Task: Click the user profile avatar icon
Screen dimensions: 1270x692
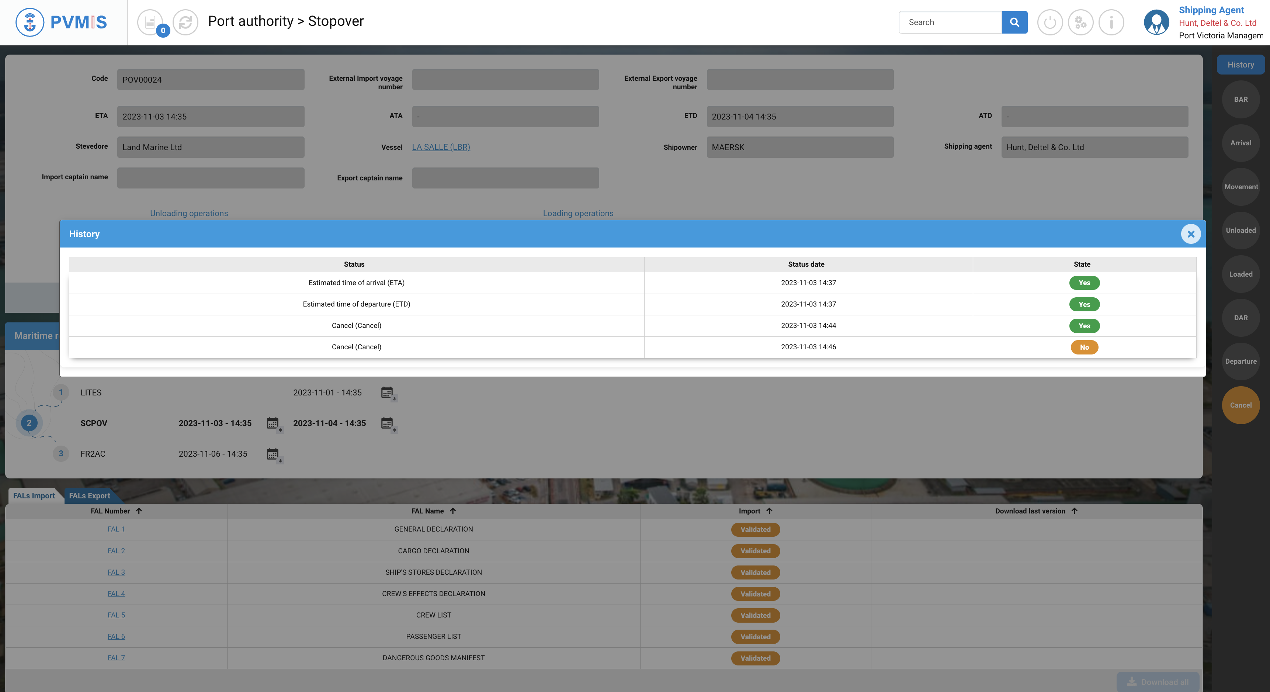Action: (x=1156, y=22)
